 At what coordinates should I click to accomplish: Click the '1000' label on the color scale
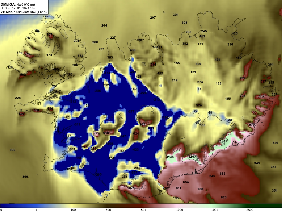point(180,210)
